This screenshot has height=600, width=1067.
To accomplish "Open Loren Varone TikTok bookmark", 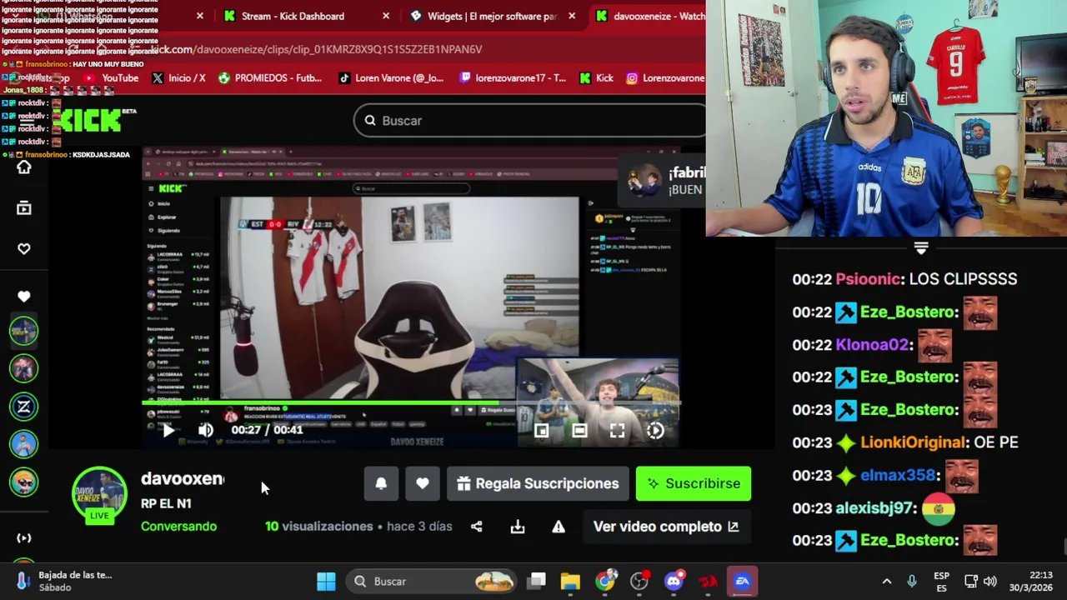I will tap(390, 78).
